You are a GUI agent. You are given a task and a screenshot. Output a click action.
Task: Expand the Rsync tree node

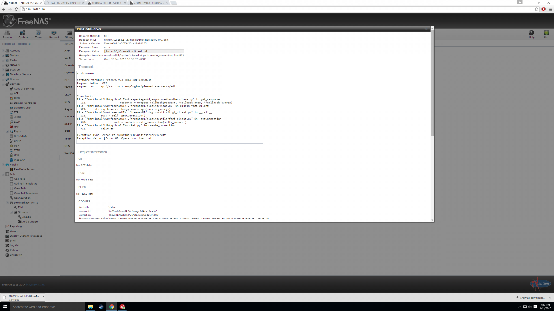pos(7,131)
